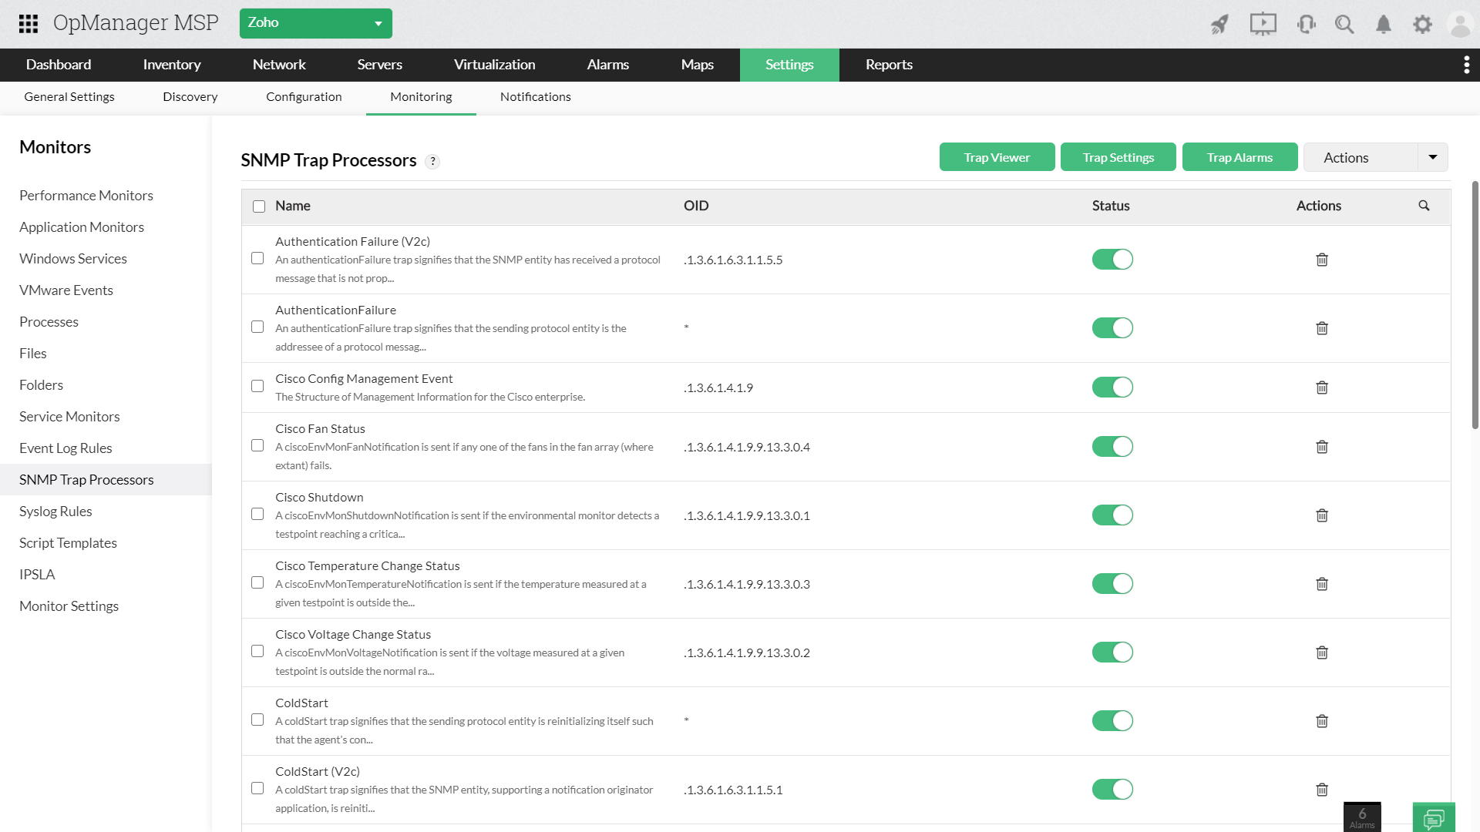Open the help question mark beside title
The height and width of the screenshot is (832, 1480).
[x=432, y=161]
